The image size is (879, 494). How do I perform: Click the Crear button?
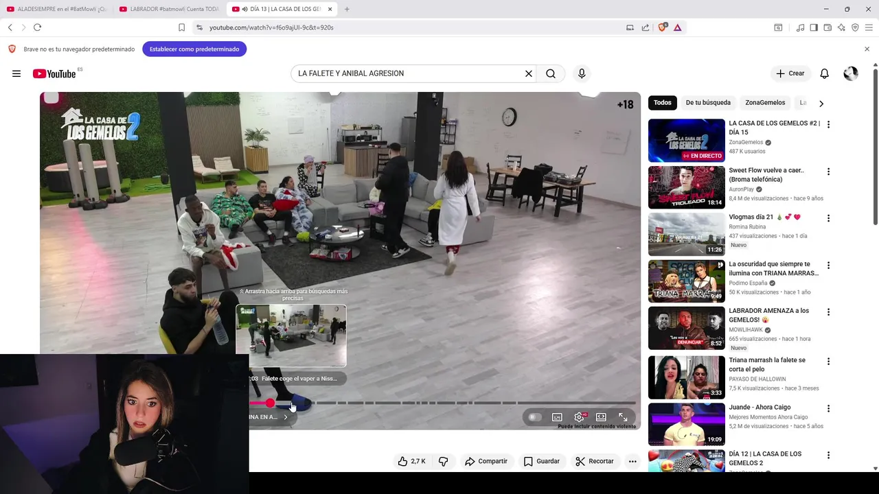tap(790, 73)
